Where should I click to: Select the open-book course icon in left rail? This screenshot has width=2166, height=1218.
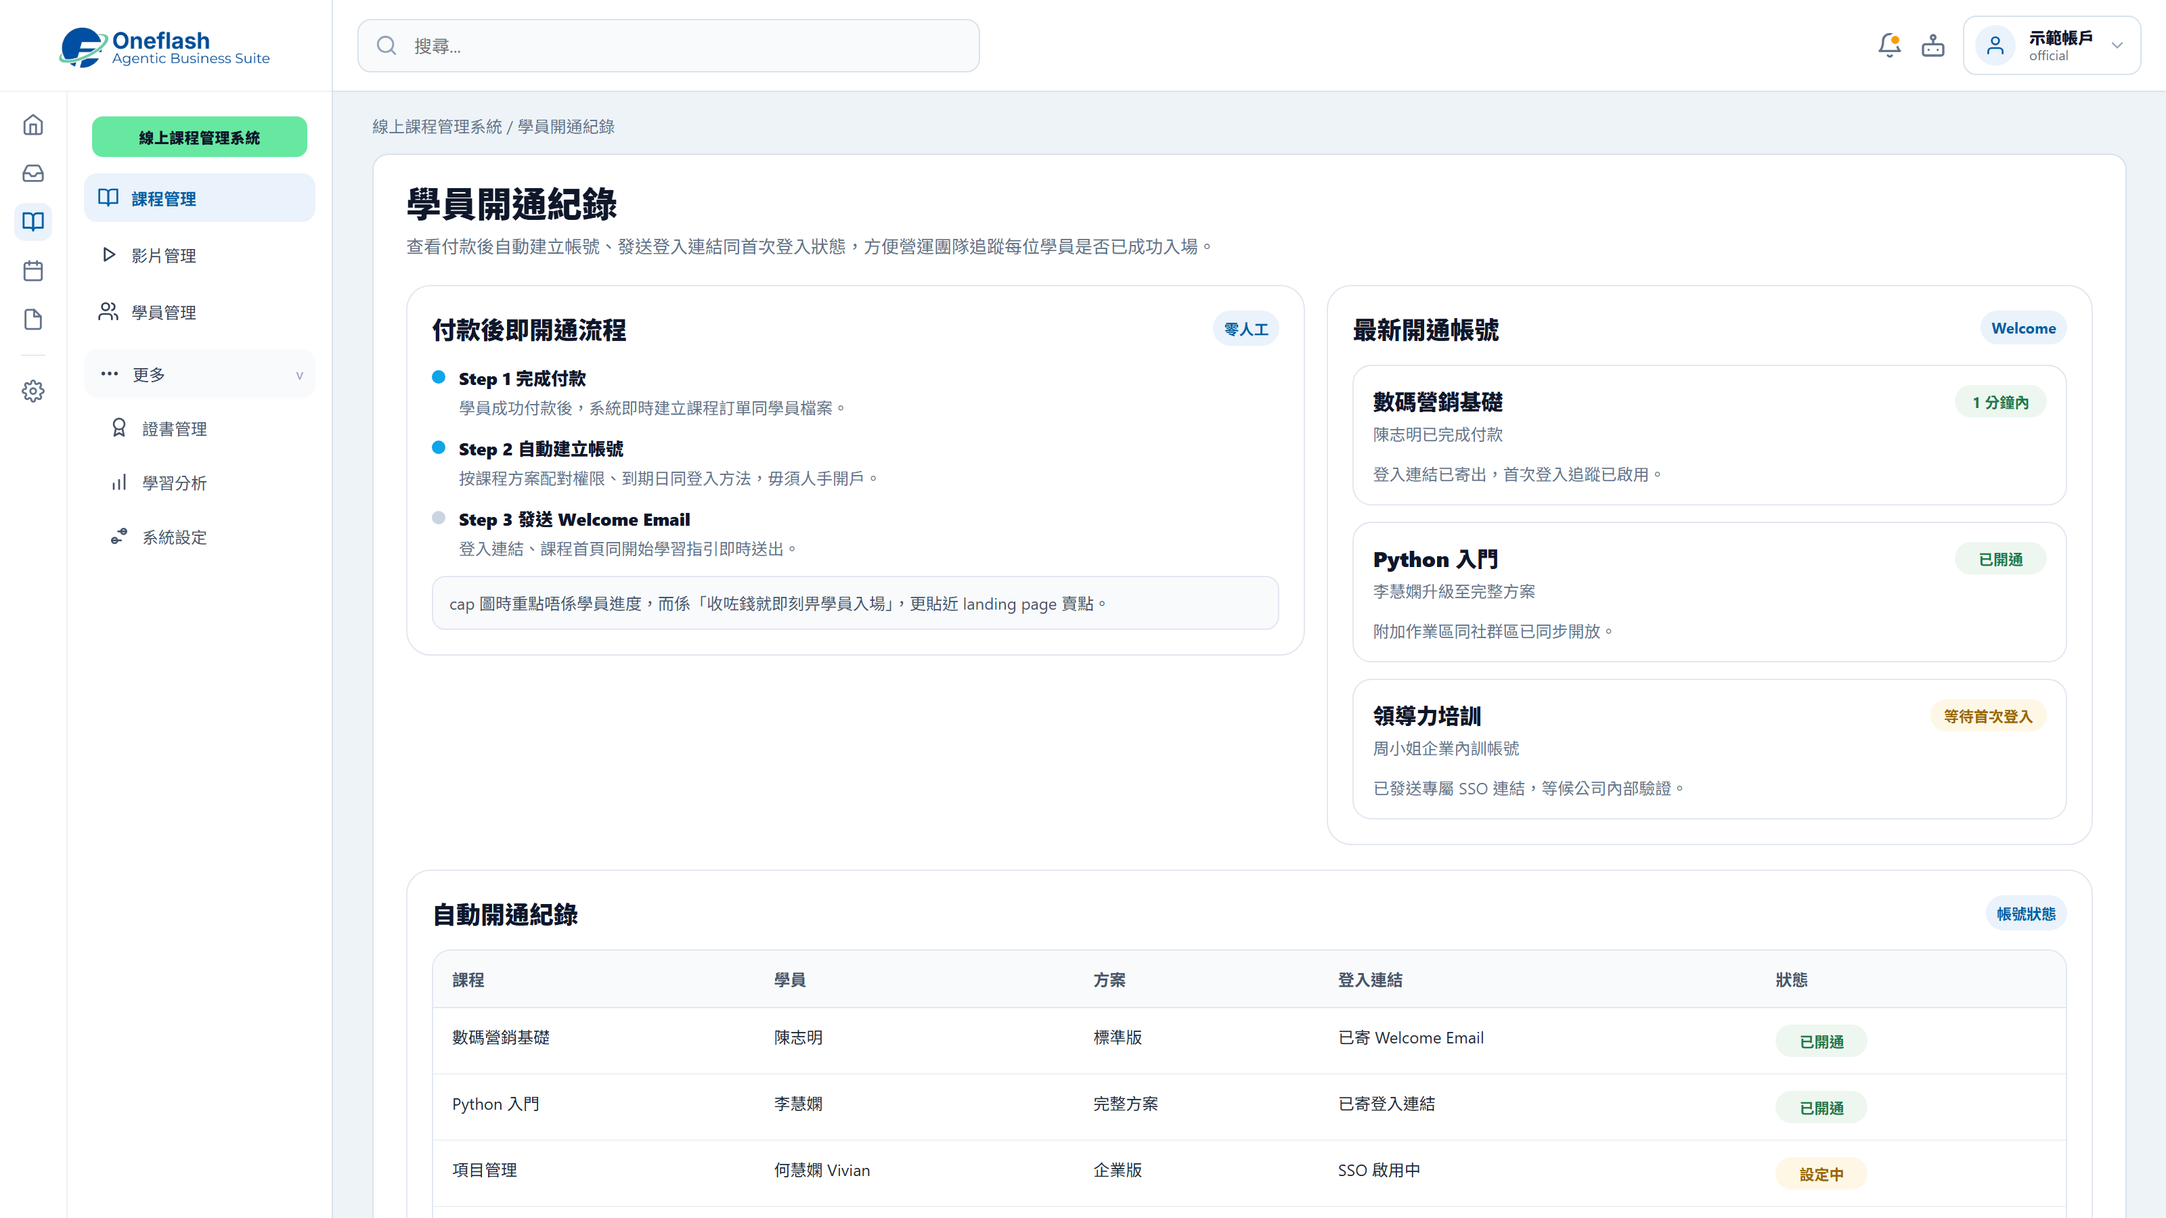point(32,222)
